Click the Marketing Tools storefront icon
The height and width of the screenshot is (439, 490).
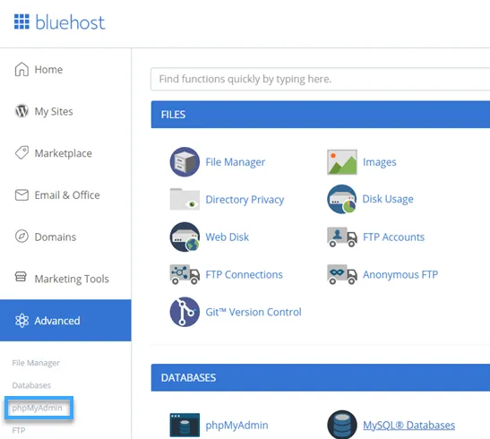21,277
